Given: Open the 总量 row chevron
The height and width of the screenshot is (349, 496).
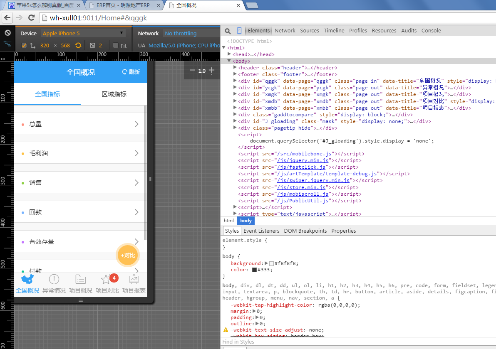Looking at the screenshot, I should tap(136, 124).
